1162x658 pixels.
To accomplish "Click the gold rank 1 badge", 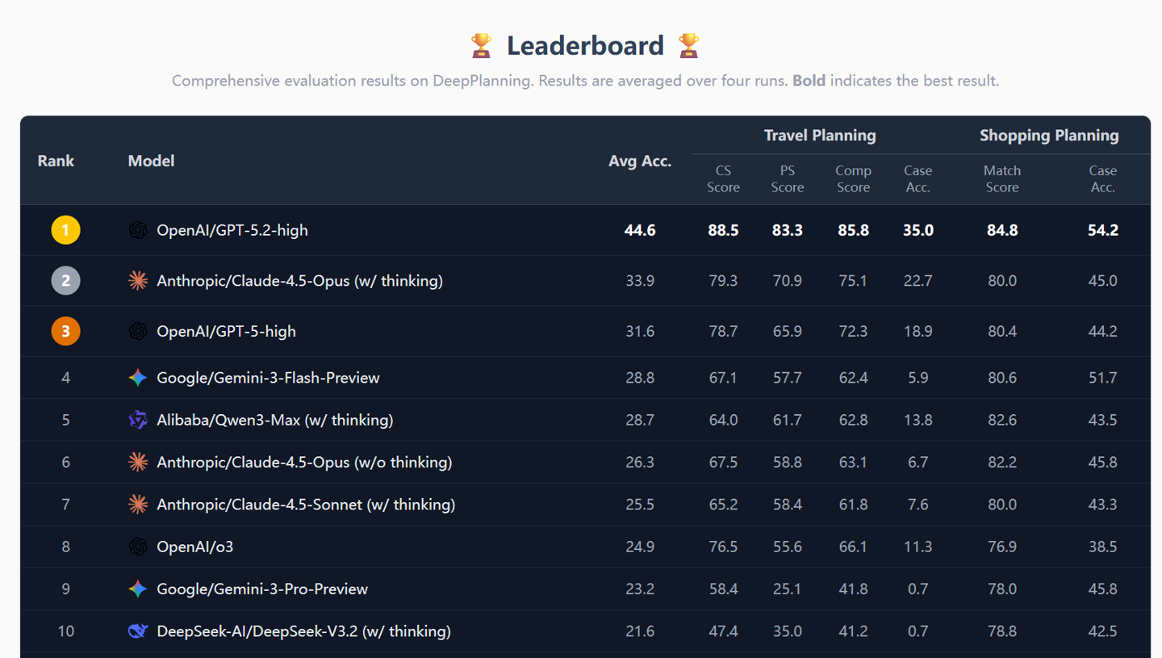I will (x=66, y=230).
